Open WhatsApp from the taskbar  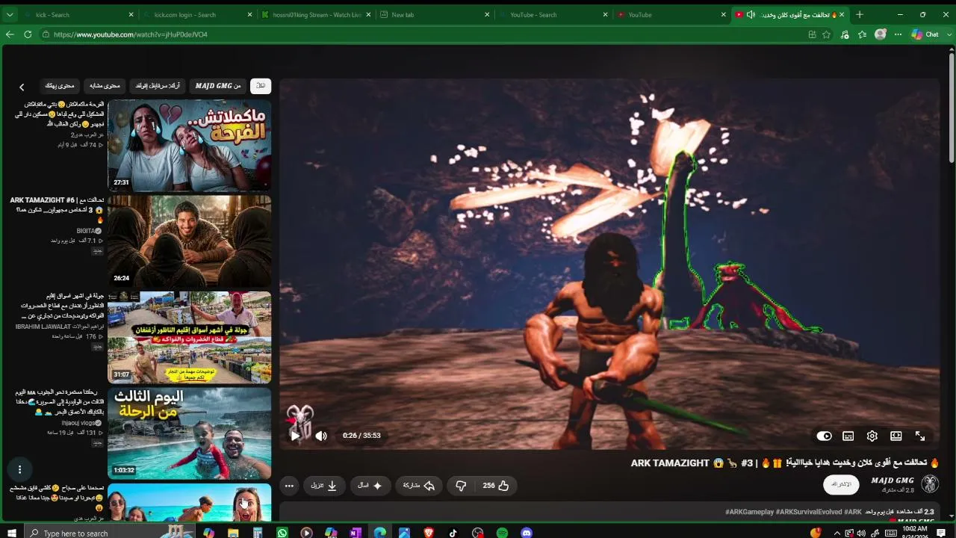tap(282, 533)
